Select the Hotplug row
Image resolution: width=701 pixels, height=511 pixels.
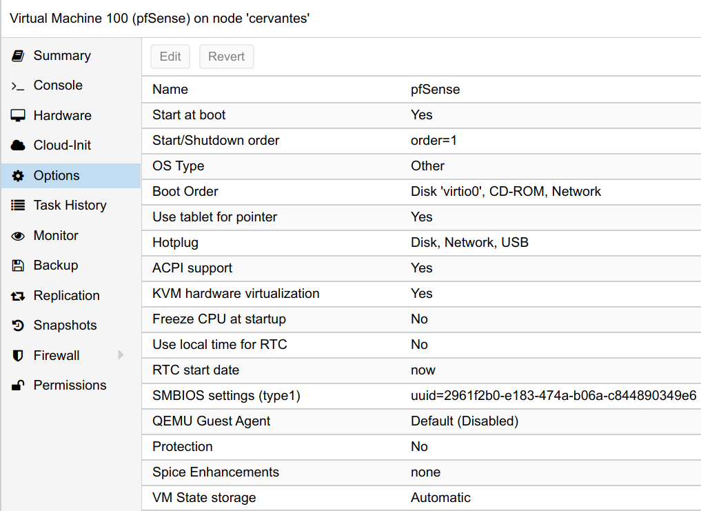pyautogui.click(x=422, y=243)
